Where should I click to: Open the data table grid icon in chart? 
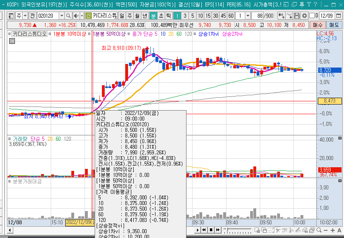pyautogui.click(x=12, y=41)
